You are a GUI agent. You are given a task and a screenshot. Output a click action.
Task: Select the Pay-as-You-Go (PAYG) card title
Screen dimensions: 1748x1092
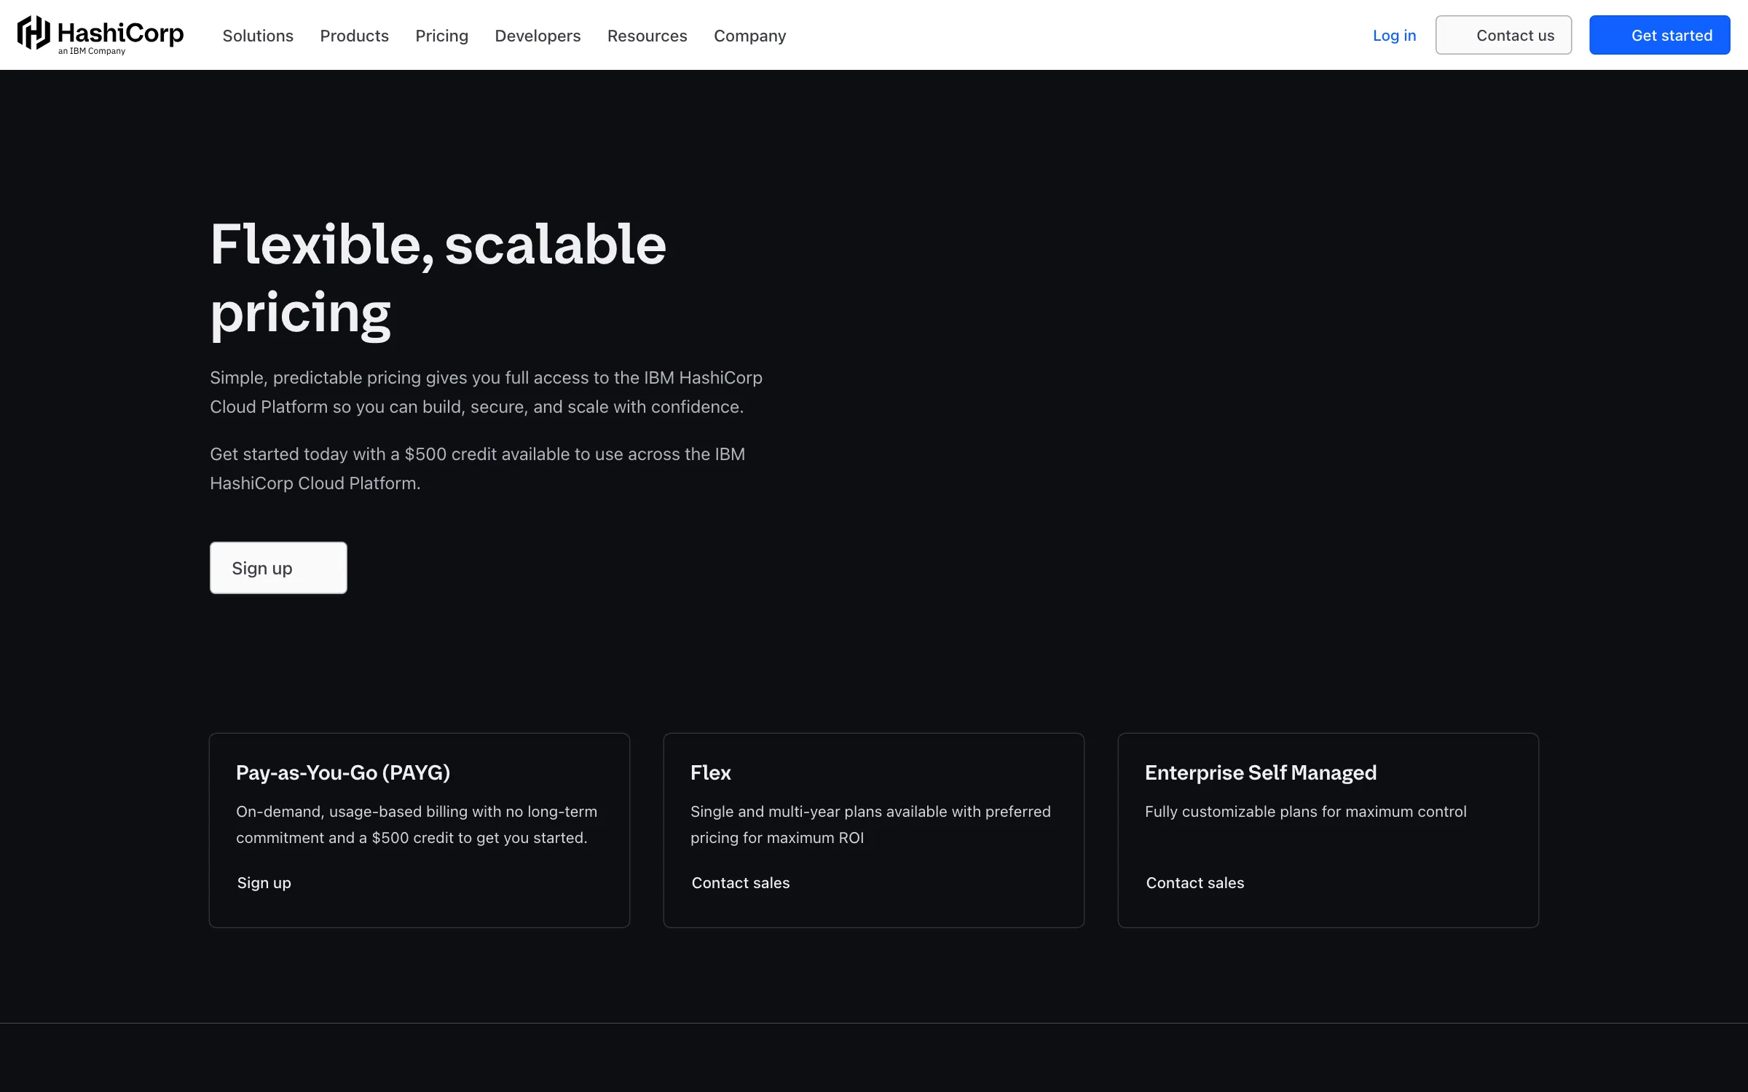[x=343, y=772]
